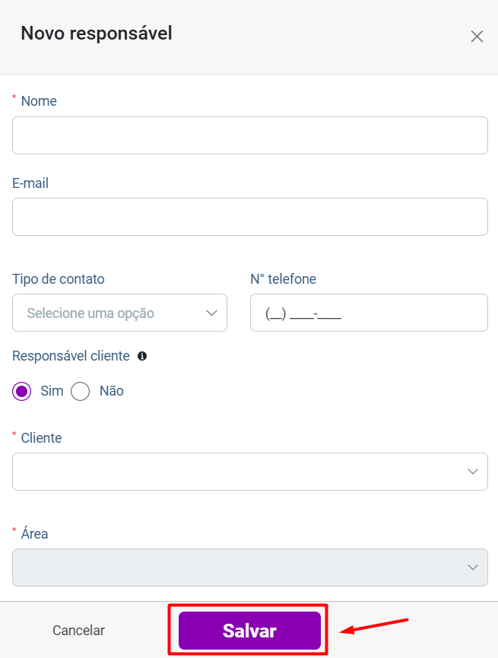Close the Novo responsável dialog
Image resolution: width=498 pixels, height=658 pixels.
[477, 37]
